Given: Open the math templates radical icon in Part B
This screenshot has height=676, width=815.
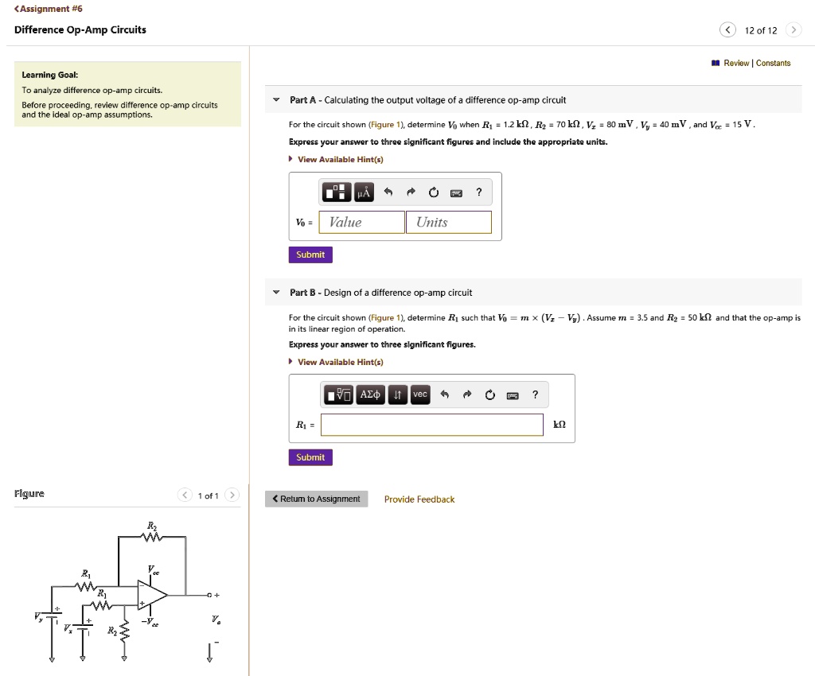Looking at the screenshot, I should tap(337, 394).
